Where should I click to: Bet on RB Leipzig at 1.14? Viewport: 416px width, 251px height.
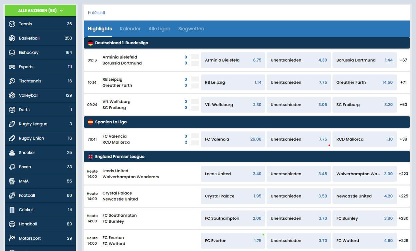click(233, 82)
